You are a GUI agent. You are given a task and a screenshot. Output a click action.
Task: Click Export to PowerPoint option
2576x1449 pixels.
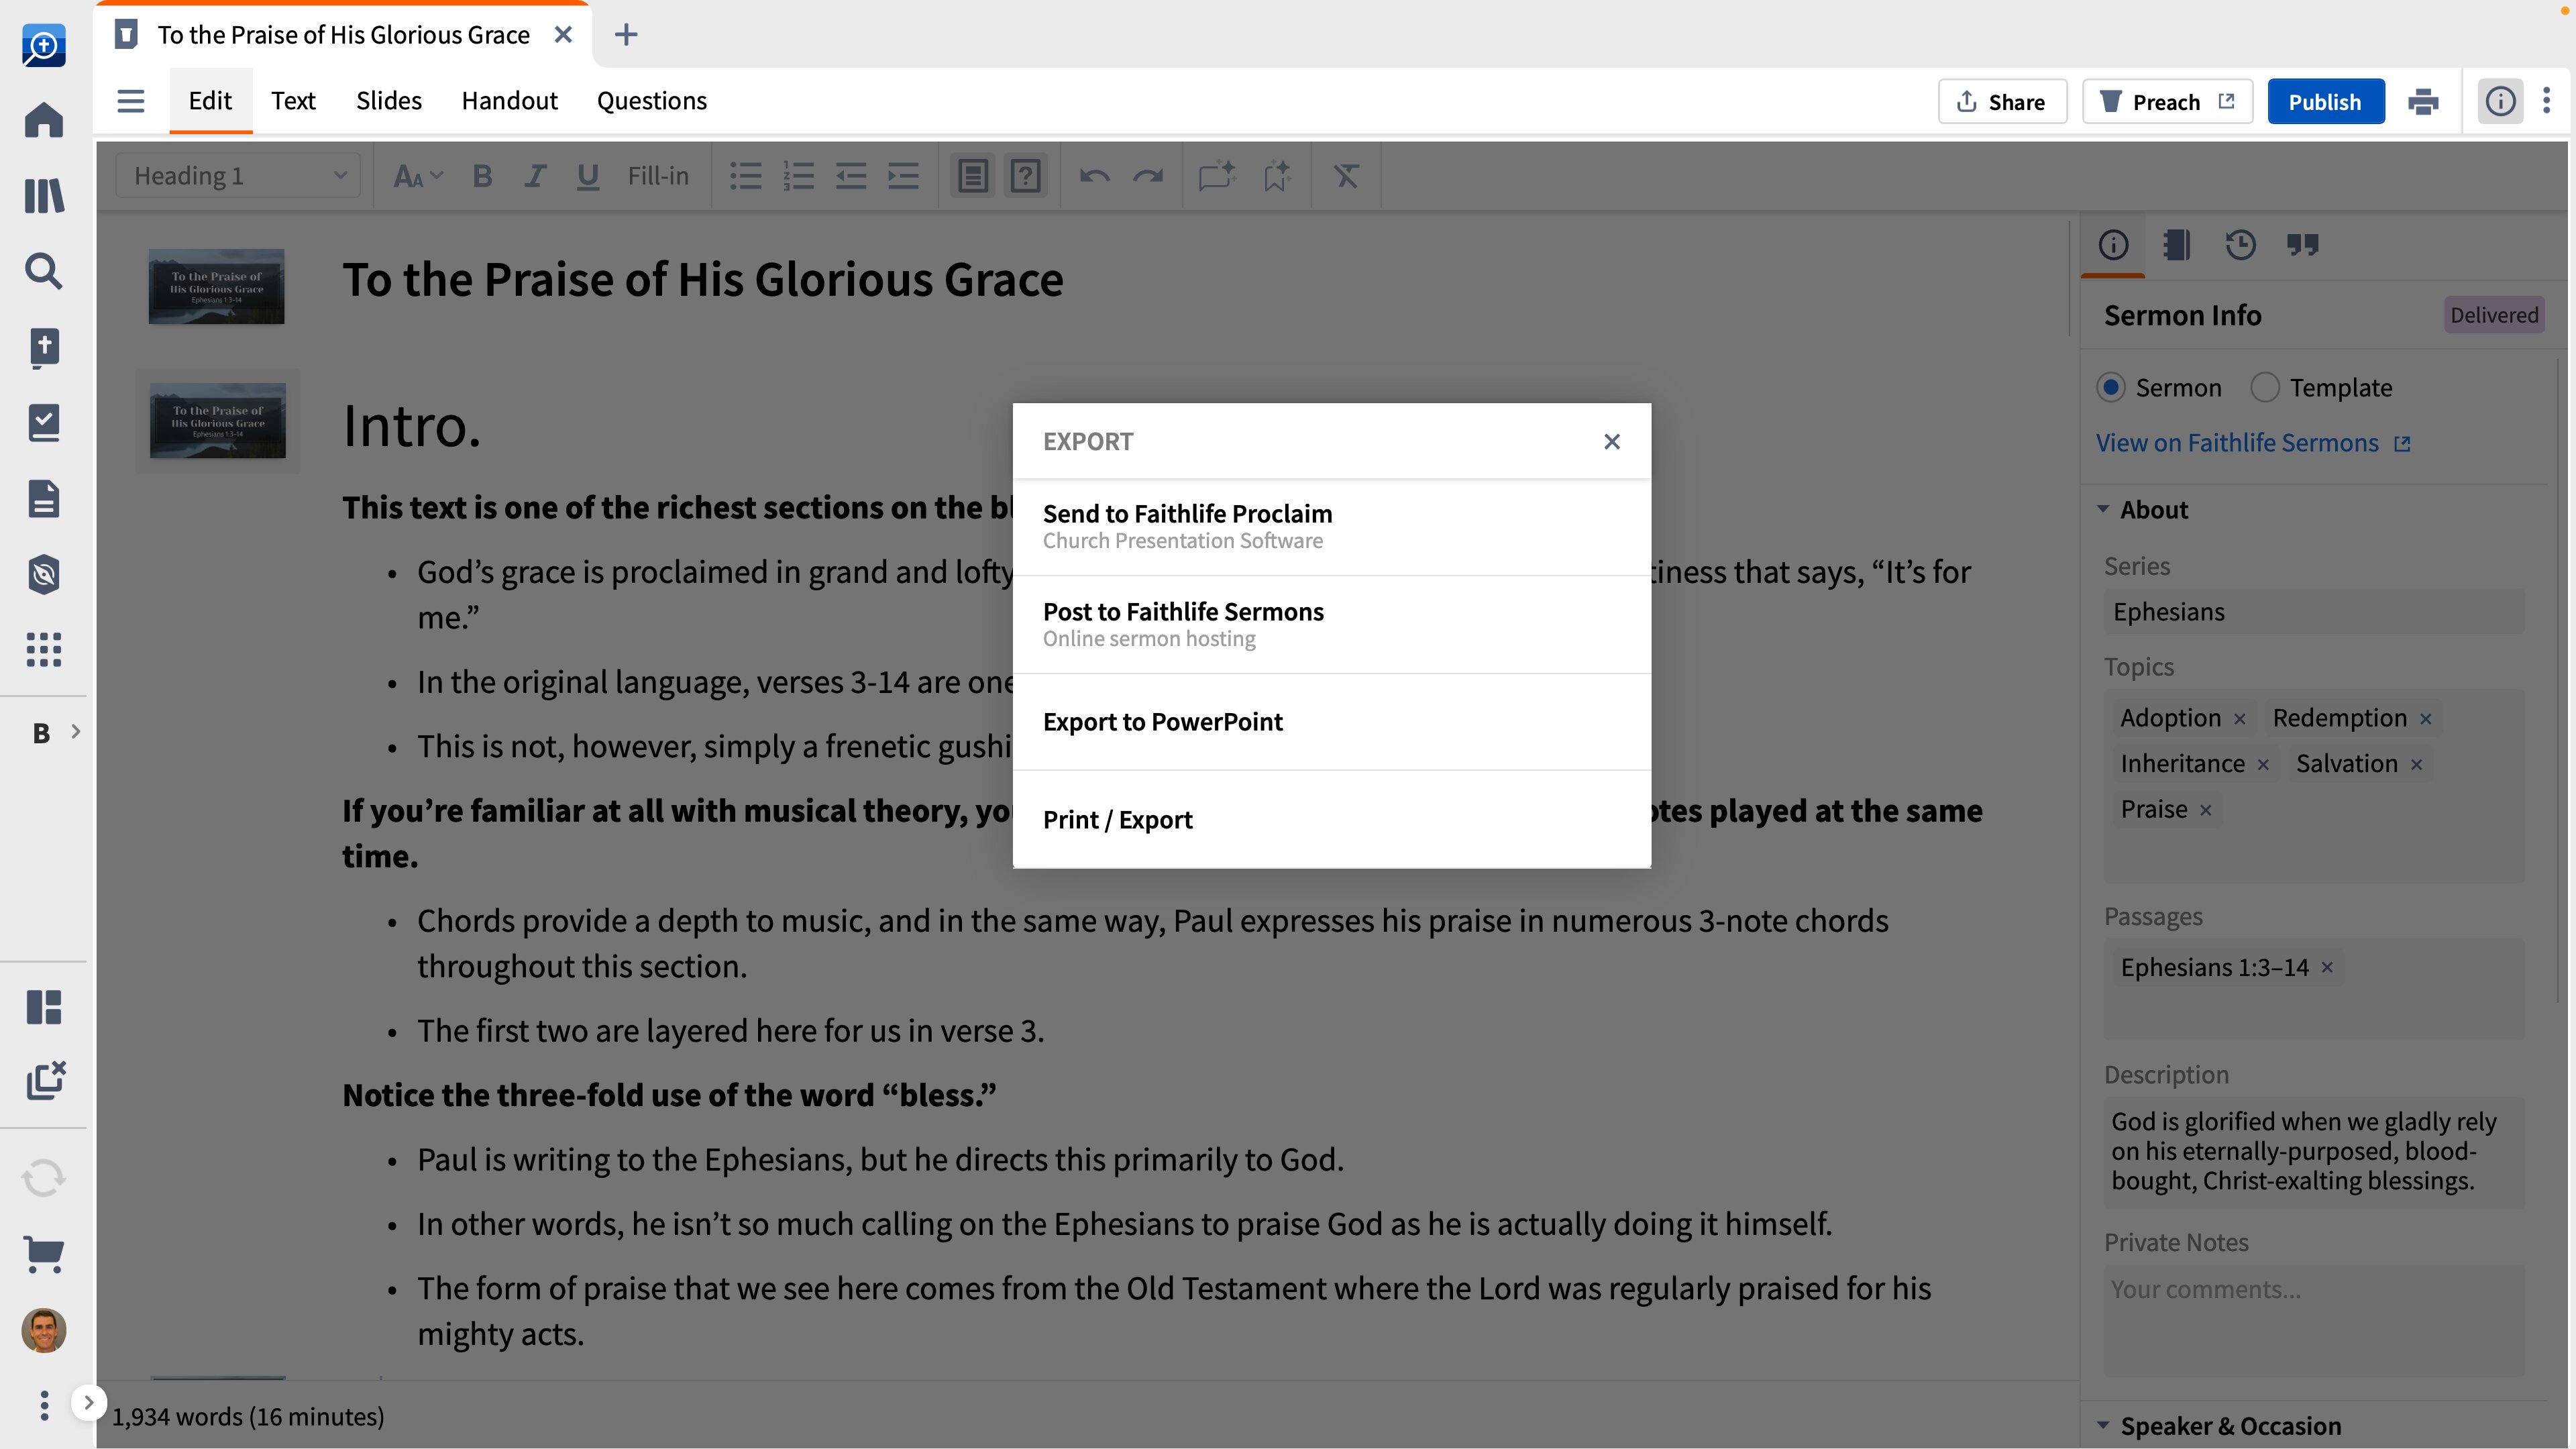(1163, 720)
